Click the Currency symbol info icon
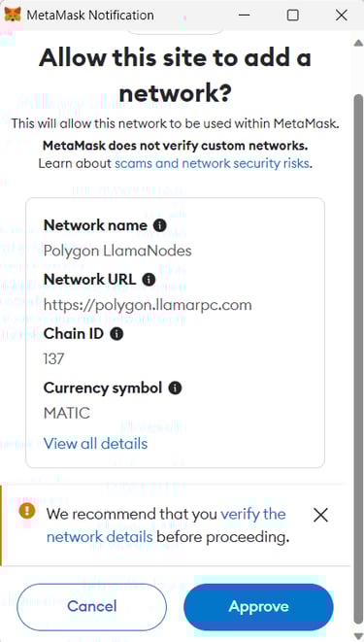The image size is (364, 642). click(x=175, y=388)
